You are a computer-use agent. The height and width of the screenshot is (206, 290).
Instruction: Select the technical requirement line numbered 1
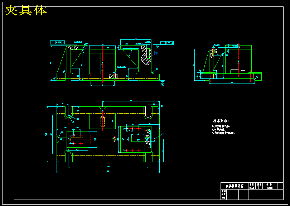tap(221, 126)
